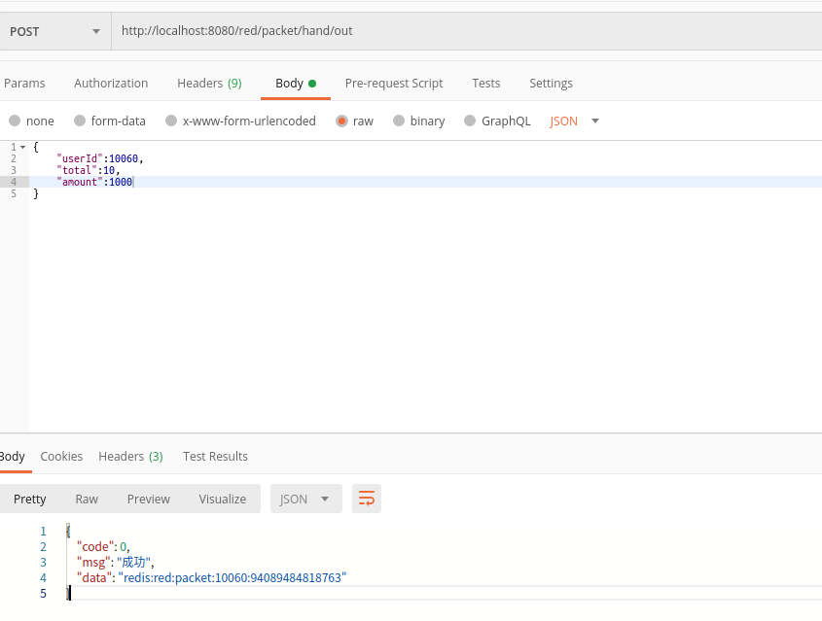Show the response Cookies tab
The image size is (822, 621).
[x=61, y=457]
